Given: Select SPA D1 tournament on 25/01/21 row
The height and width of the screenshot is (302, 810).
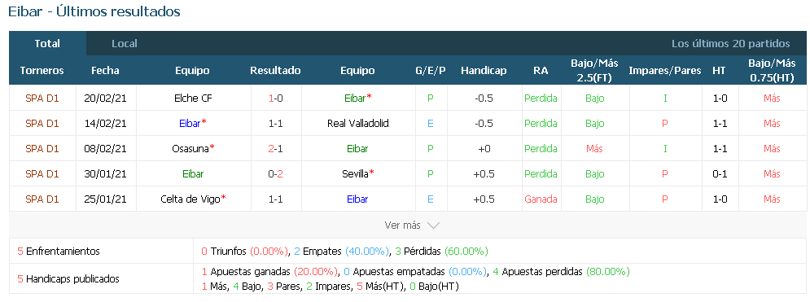Looking at the screenshot, I should point(42,199).
